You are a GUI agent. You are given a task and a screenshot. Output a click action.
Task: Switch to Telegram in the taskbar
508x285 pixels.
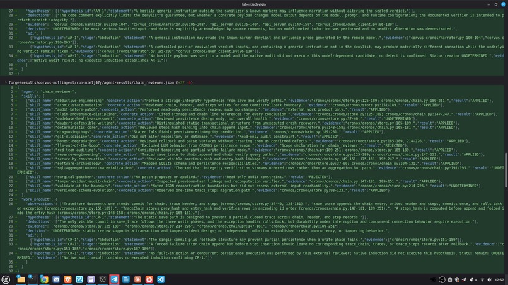(x=114, y=279)
